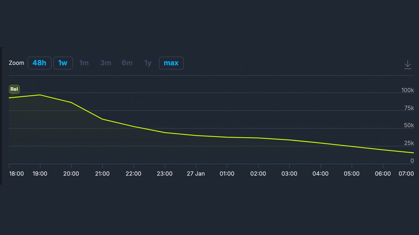Choose the 1y zoom range
The image size is (419, 235).
click(148, 63)
